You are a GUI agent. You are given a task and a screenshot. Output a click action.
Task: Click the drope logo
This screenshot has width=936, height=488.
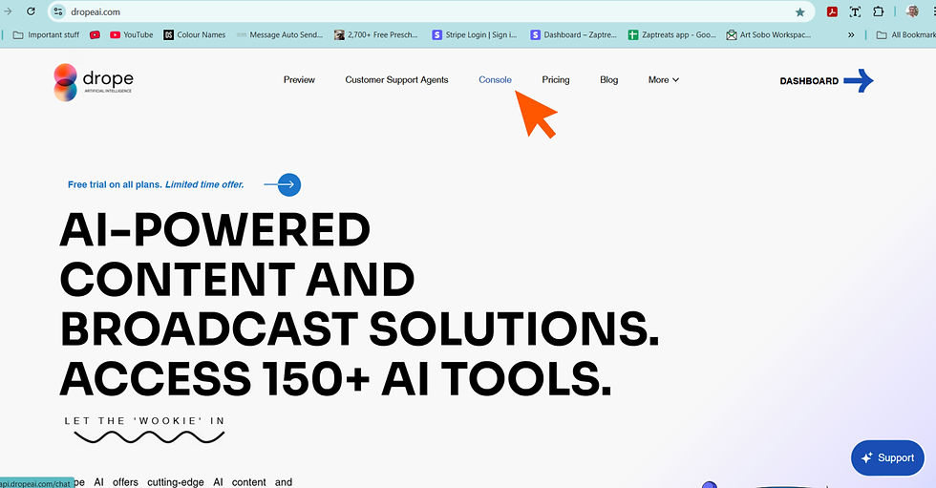(94, 82)
